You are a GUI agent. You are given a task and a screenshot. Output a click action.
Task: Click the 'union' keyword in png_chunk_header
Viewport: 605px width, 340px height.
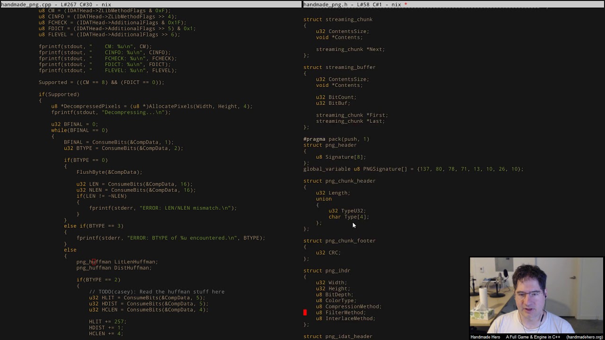(x=324, y=199)
